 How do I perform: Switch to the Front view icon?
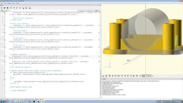(x=134, y=76)
